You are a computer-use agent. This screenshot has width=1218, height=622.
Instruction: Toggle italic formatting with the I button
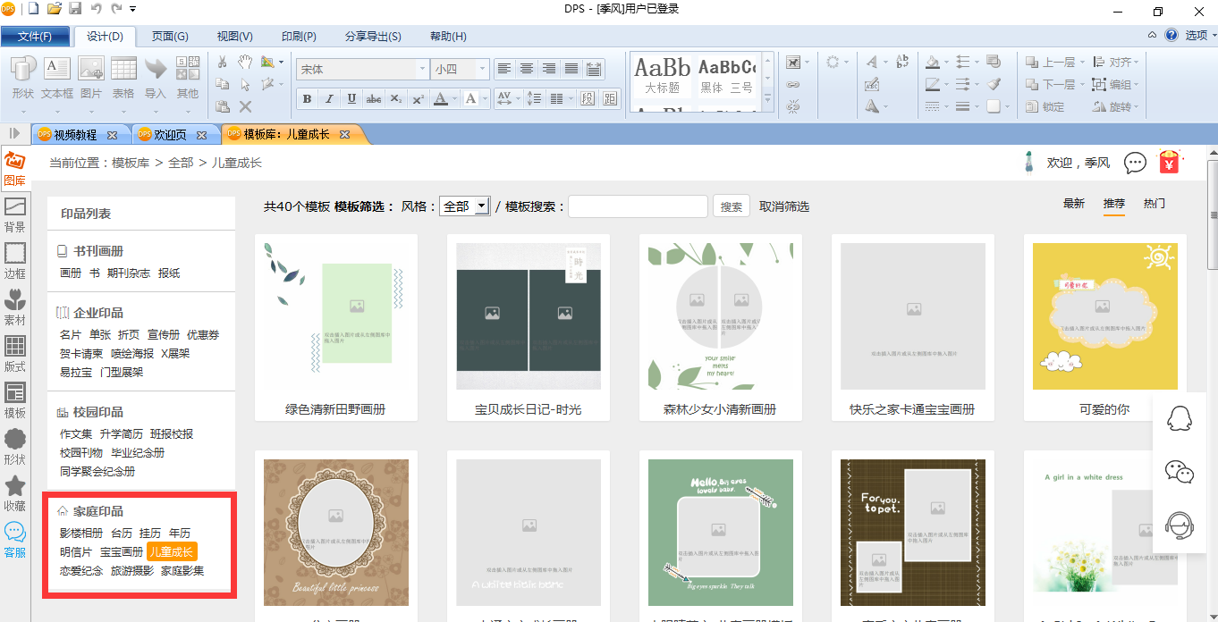(328, 98)
